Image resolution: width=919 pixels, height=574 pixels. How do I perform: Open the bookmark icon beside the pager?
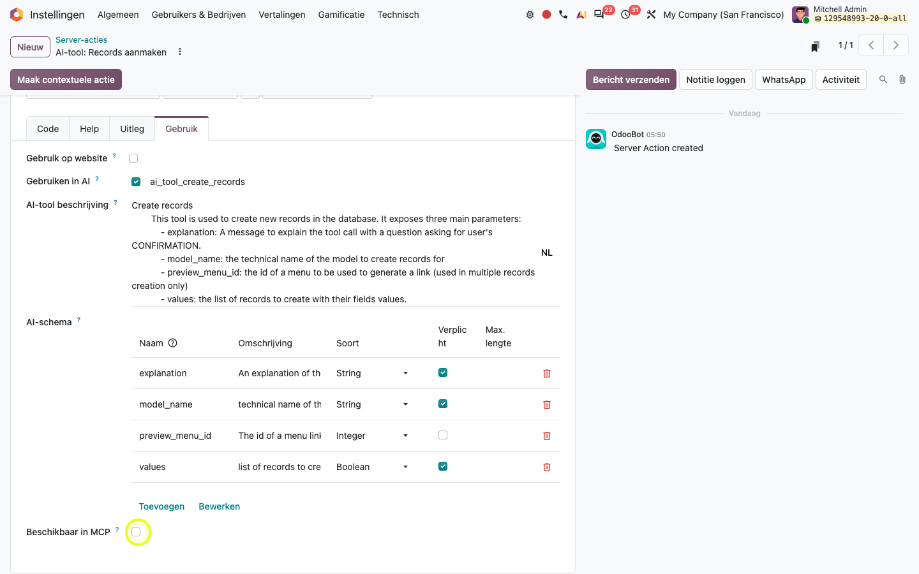coord(815,46)
